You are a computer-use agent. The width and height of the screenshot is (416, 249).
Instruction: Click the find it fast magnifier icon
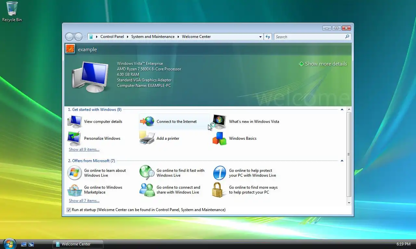[x=147, y=172]
